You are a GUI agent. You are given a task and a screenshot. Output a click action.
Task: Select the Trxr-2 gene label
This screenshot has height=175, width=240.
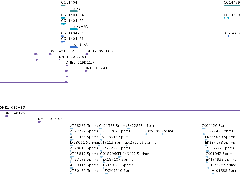[75, 8]
